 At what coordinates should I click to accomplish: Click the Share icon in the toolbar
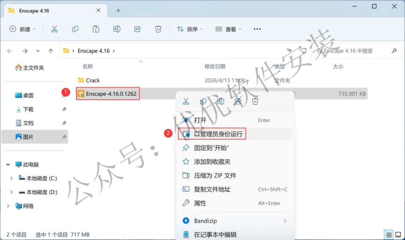click(x=137, y=29)
